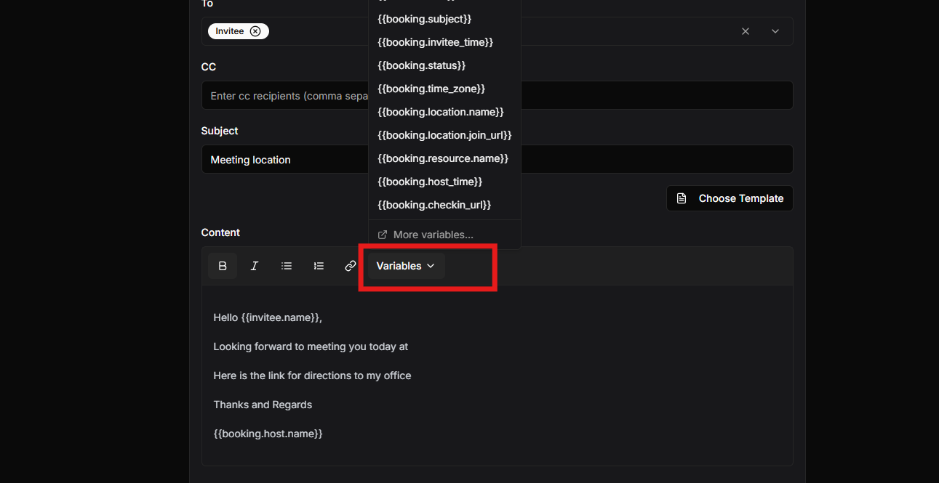Insert a numbered list
Image resolution: width=939 pixels, height=483 pixels.
pos(319,266)
